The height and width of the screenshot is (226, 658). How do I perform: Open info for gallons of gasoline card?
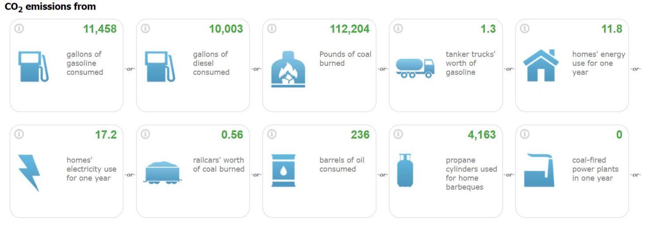[x=19, y=28]
